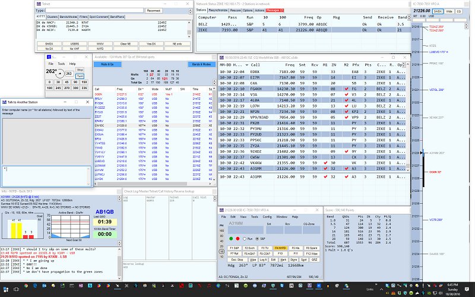Click the current frequency arrow marker on bandmap
Image resolution: width=475 pixels, height=297 pixels.
422,153
